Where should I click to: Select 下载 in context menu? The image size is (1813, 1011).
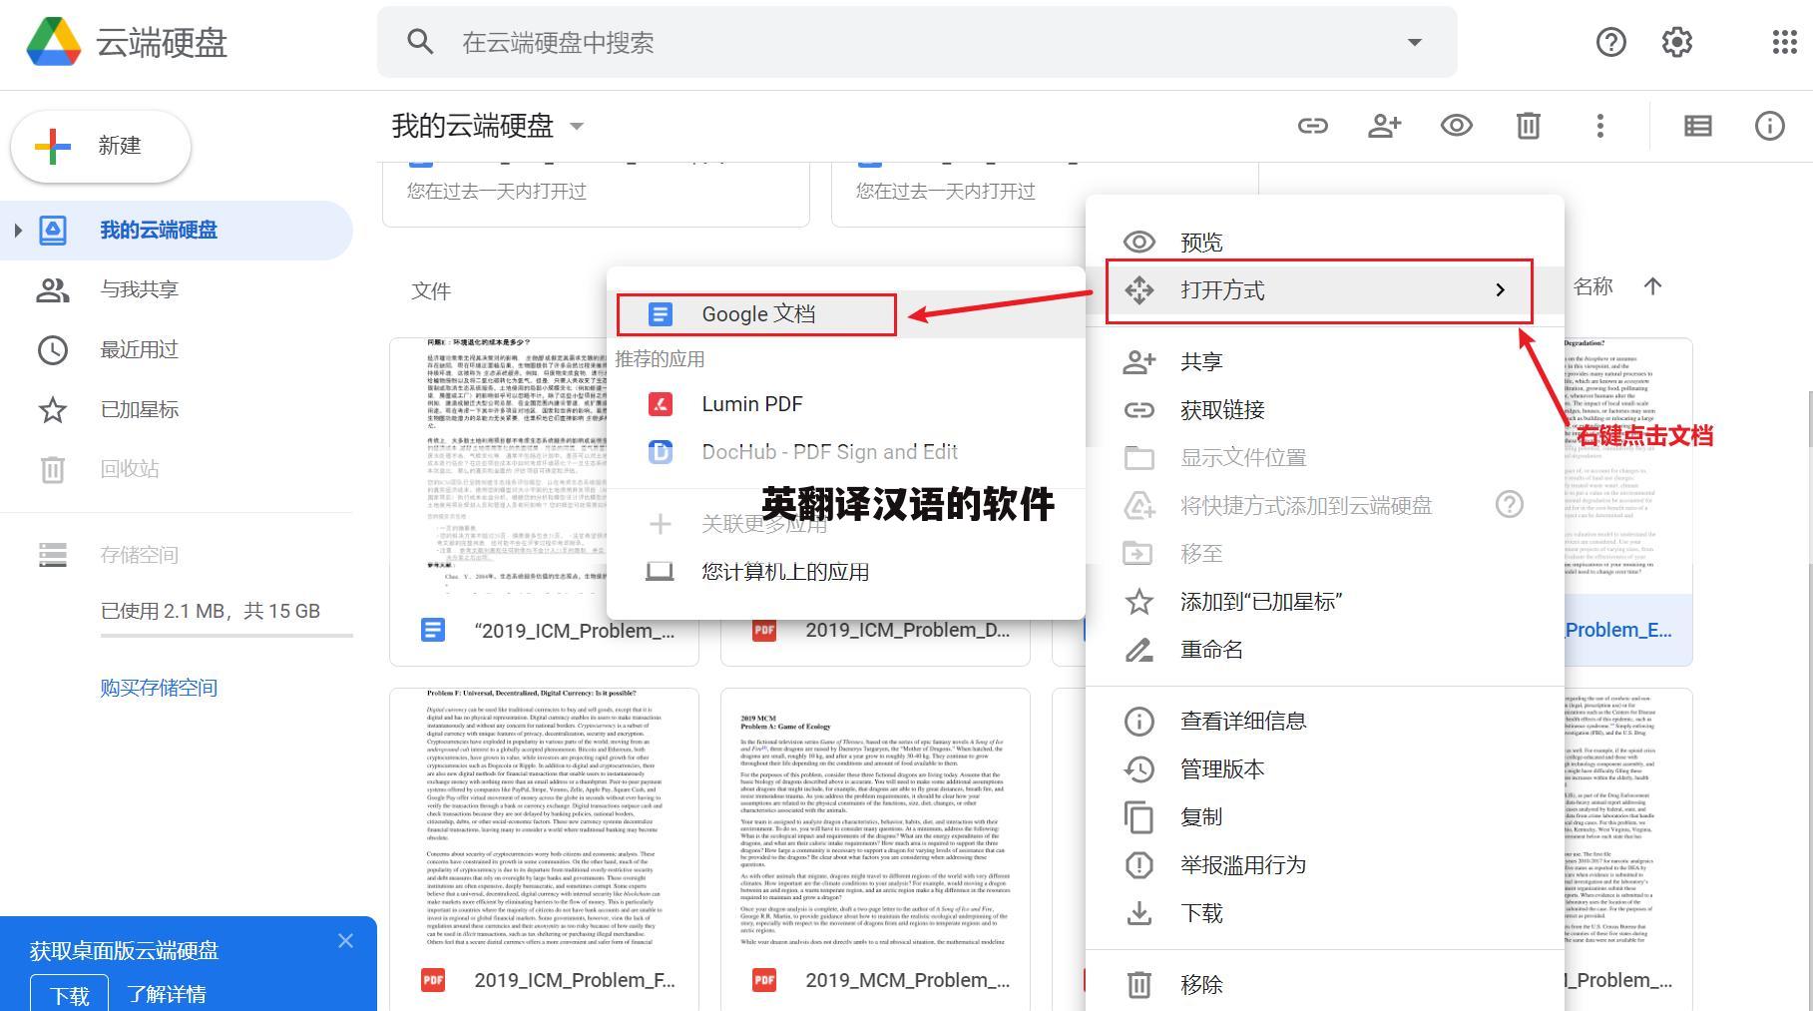1325,913
